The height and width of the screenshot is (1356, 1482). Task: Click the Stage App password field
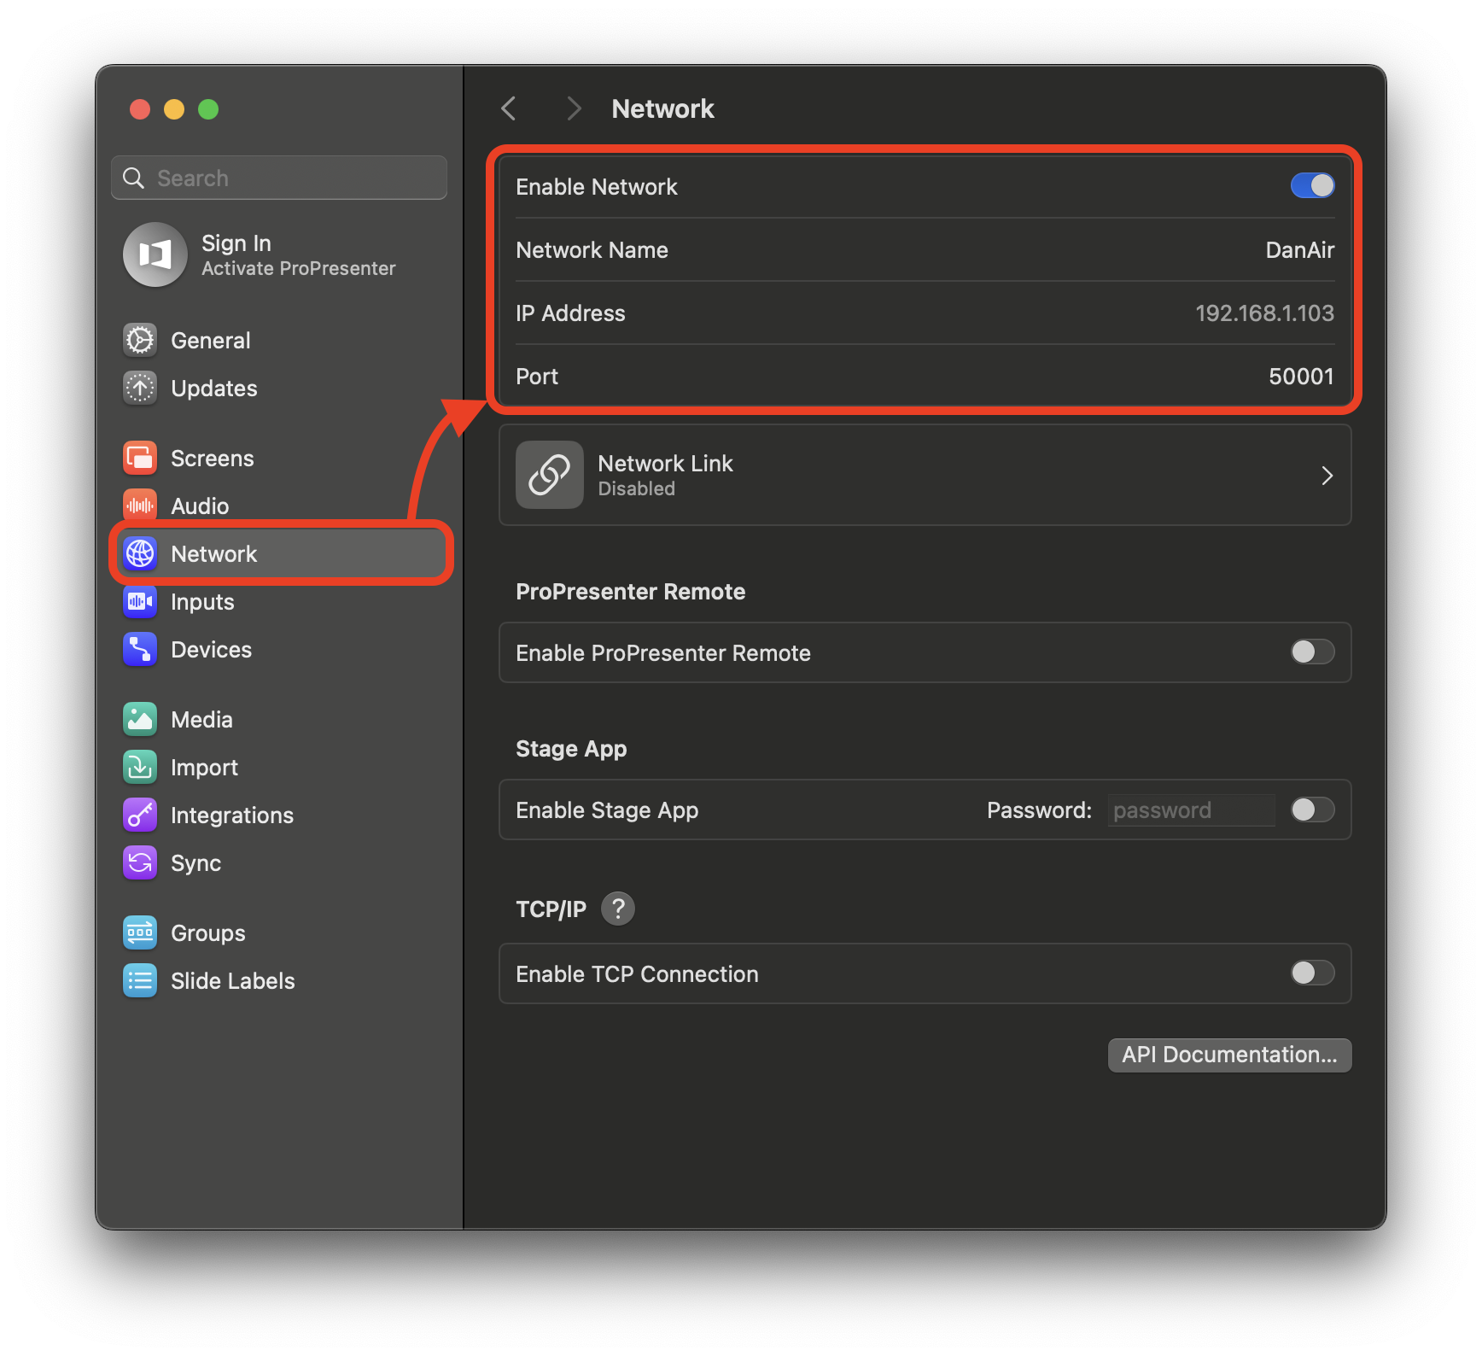click(x=1191, y=810)
